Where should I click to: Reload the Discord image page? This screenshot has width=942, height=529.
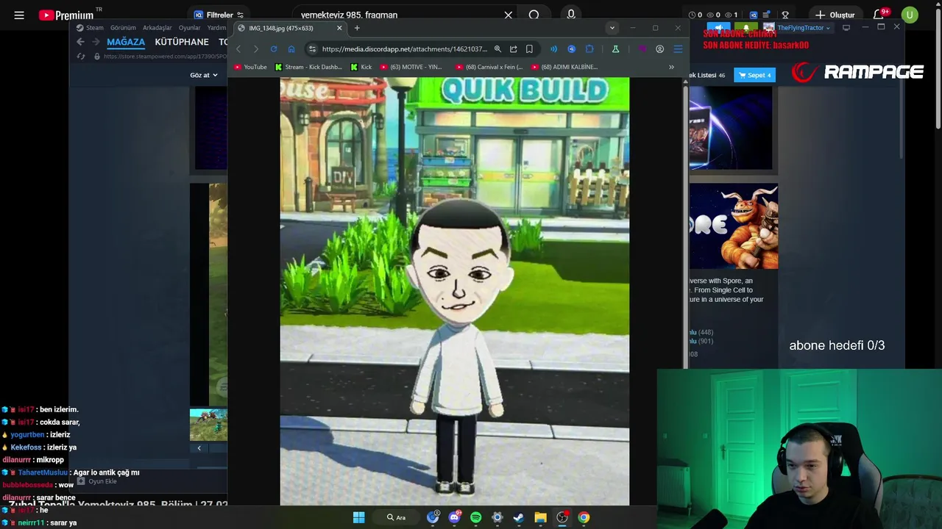(274, 49)
